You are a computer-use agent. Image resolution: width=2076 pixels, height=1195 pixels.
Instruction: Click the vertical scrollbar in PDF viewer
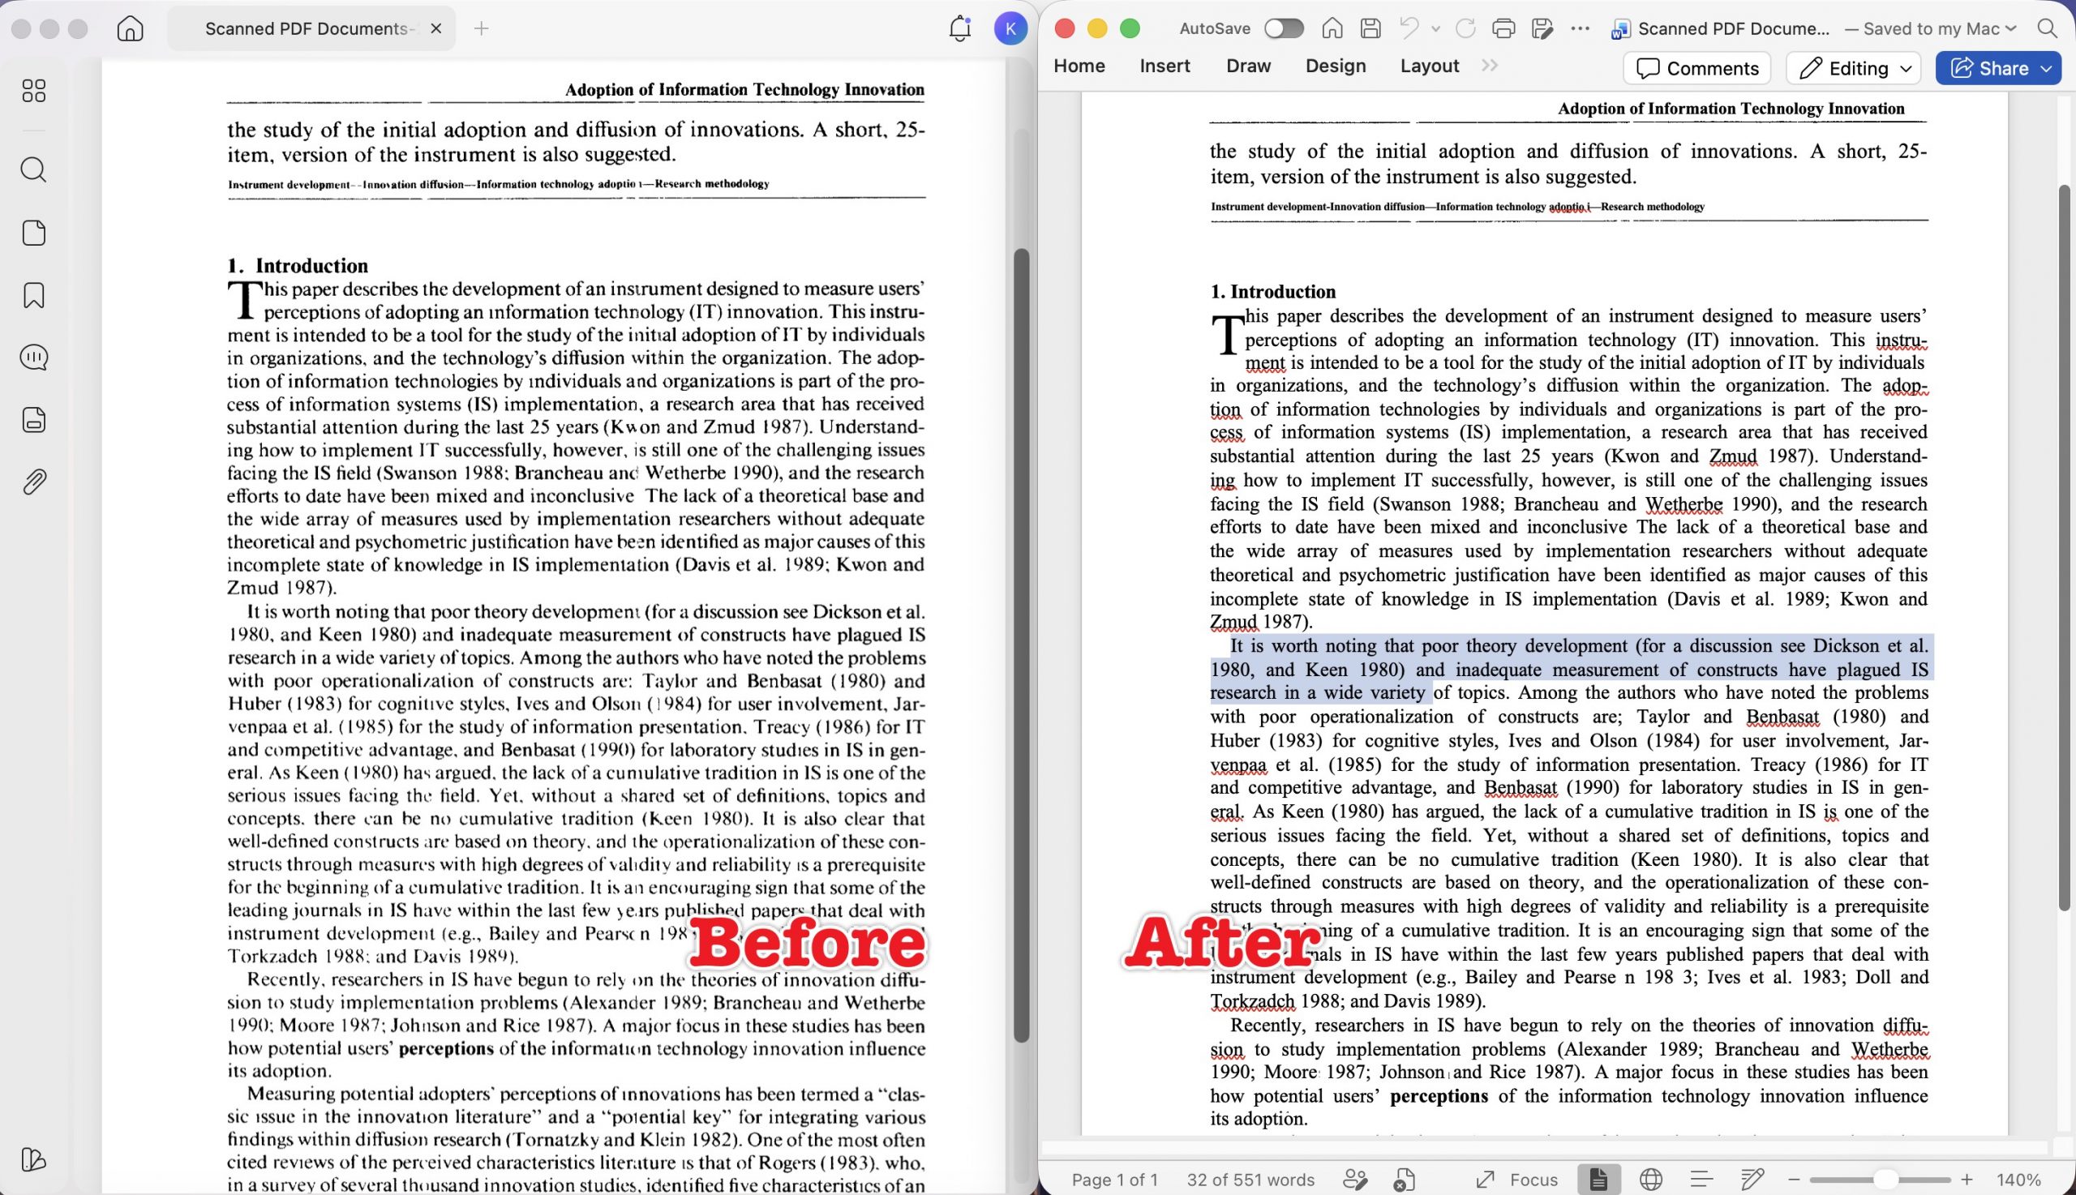click(x=1021, y=645)
